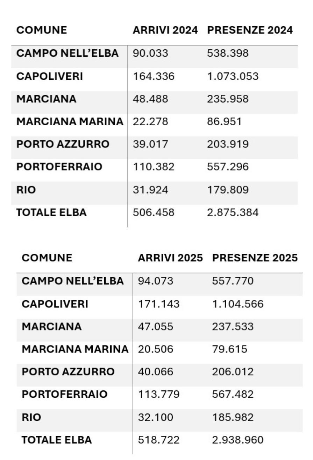
Task: Click the PRESENZE 2025 column header
Action: coord(255,258)
